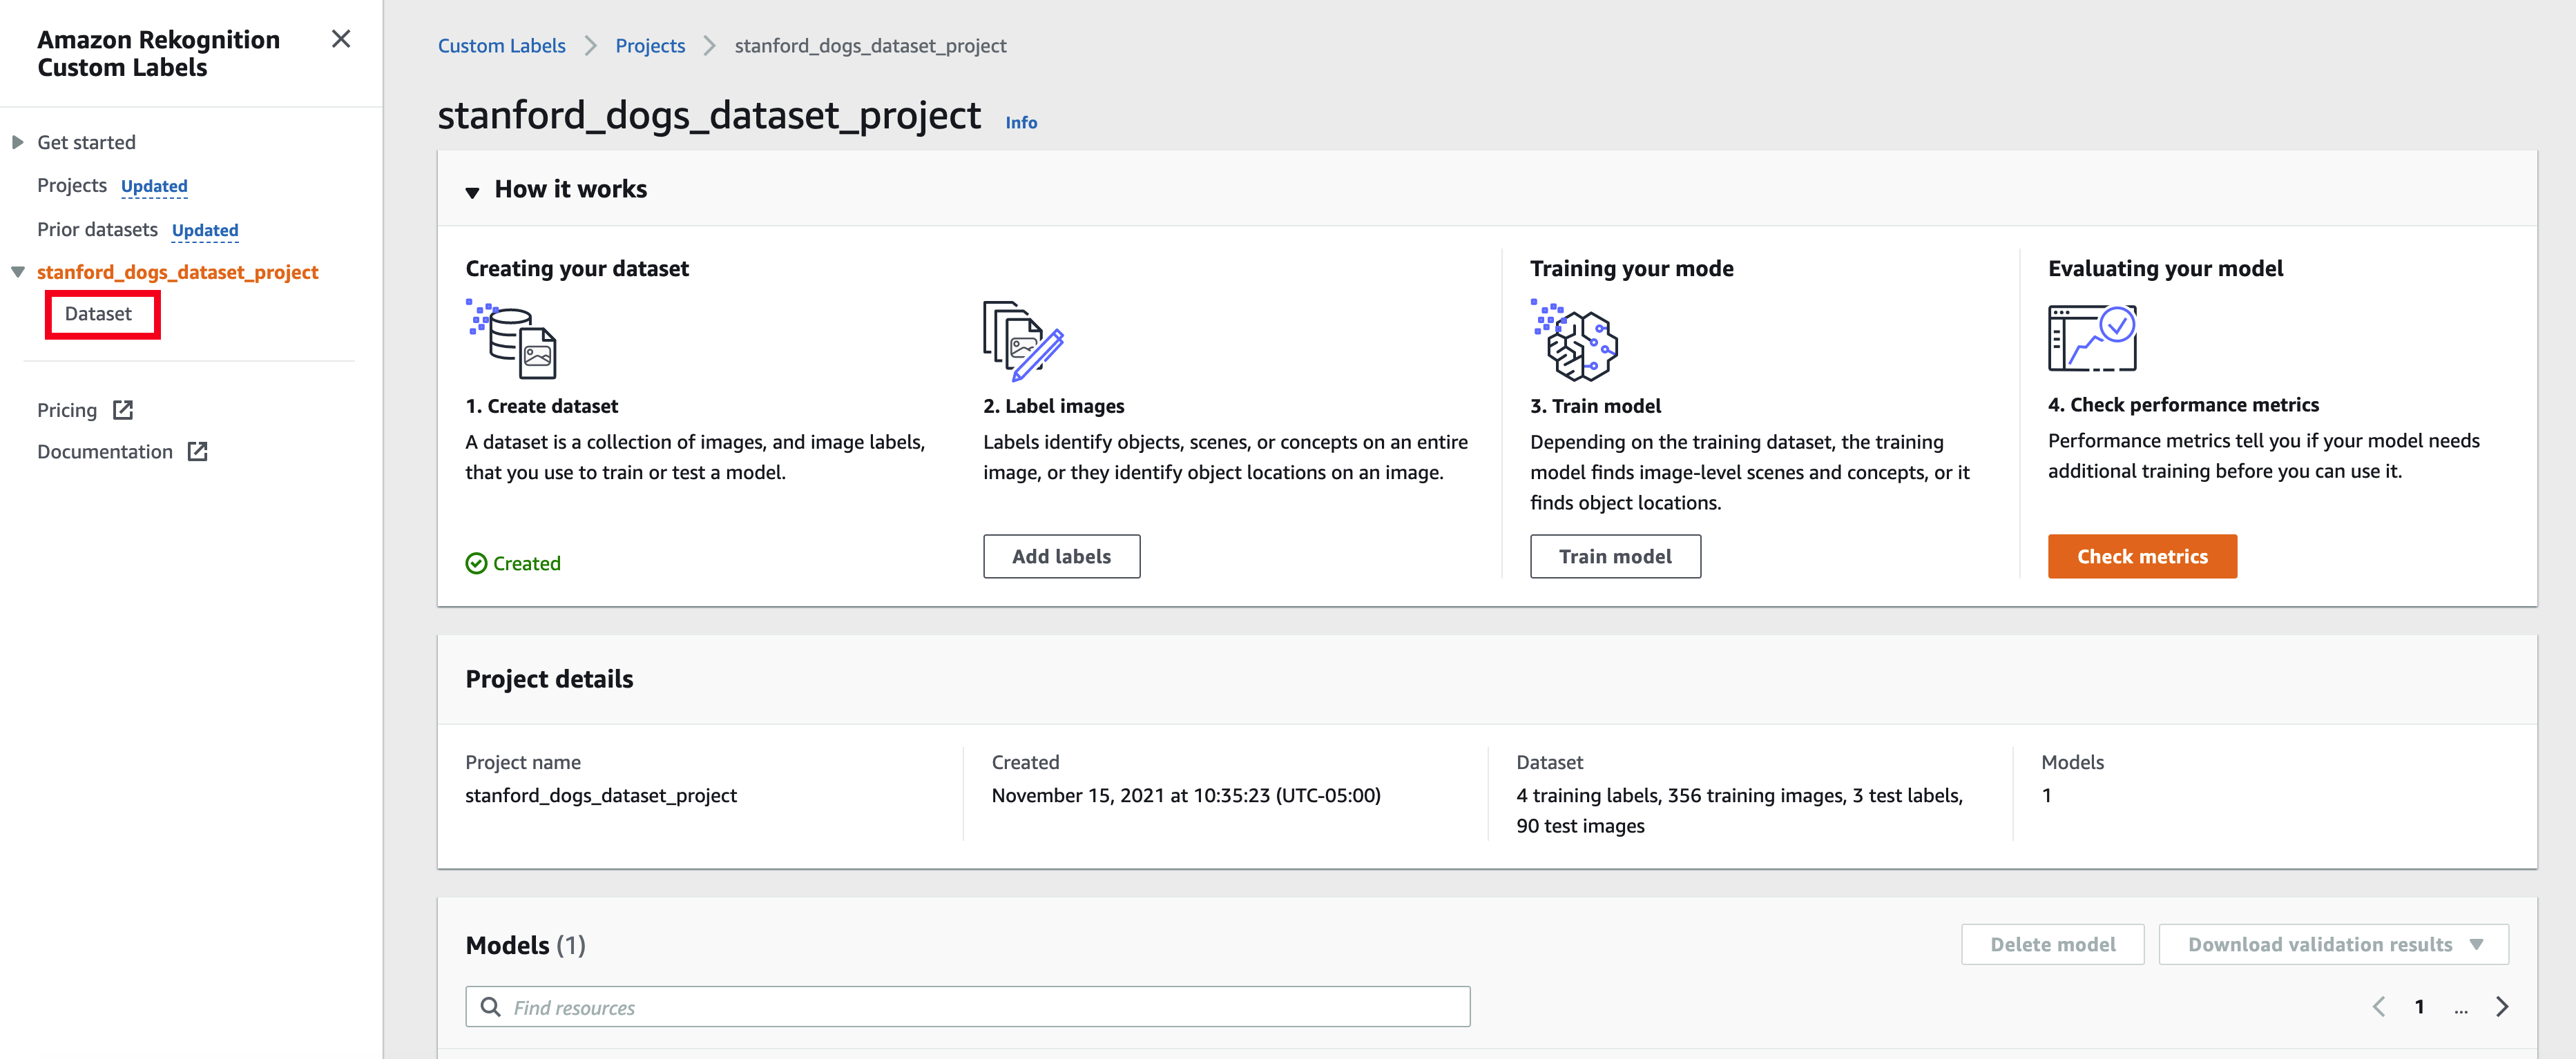Click the green Created checkmark icon
Screen dimensions: 2576x1059
click(476, 563)
